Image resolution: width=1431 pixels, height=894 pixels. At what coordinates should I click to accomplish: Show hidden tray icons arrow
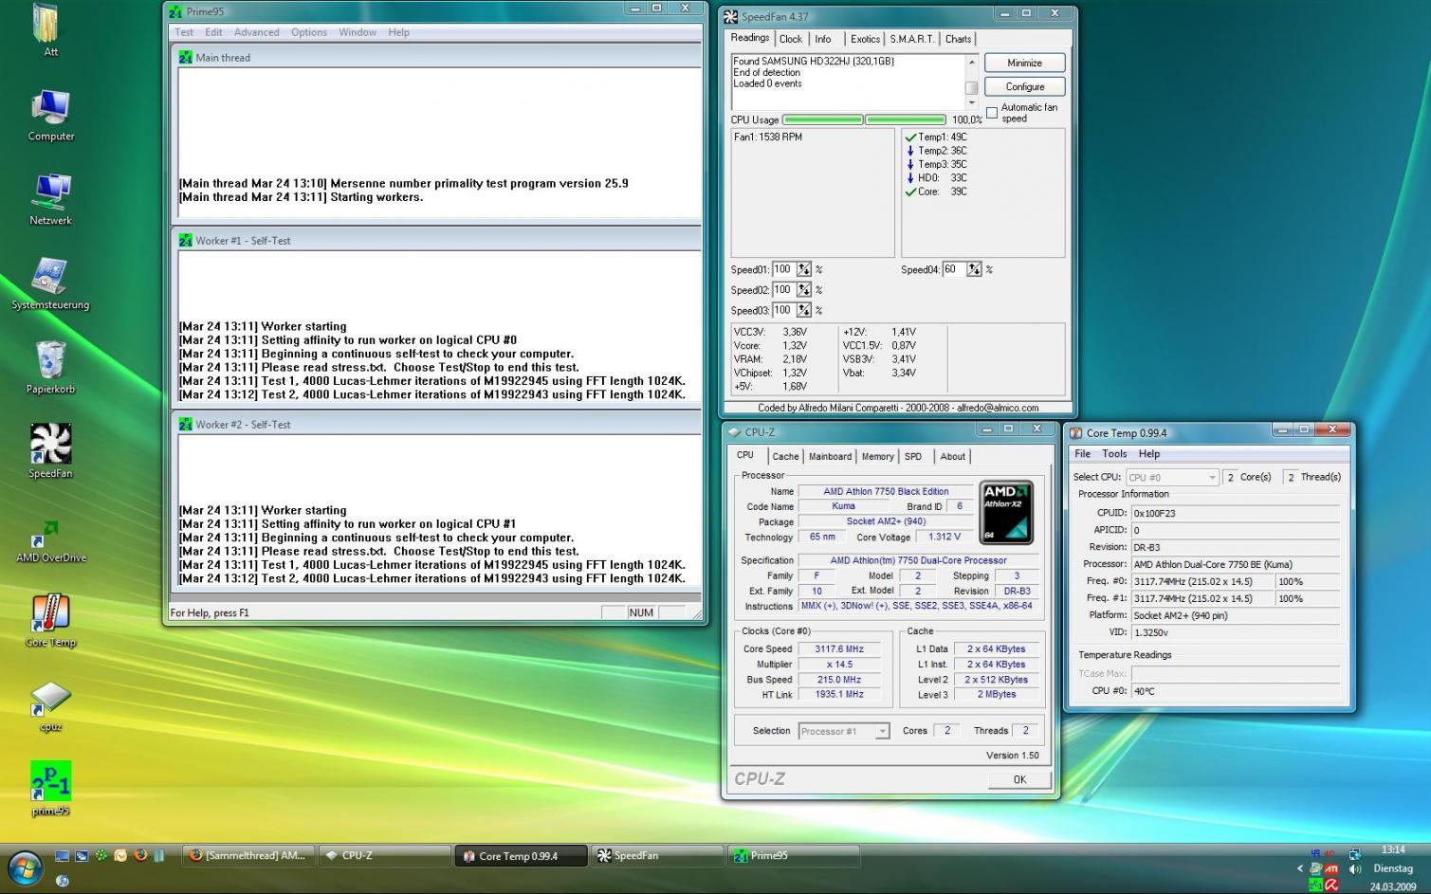(x=1300, y=868)
